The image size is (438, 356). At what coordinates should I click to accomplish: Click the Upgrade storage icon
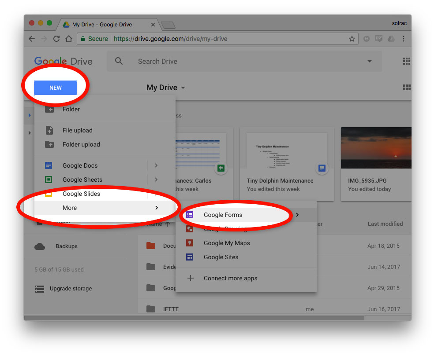pos(40,289)
